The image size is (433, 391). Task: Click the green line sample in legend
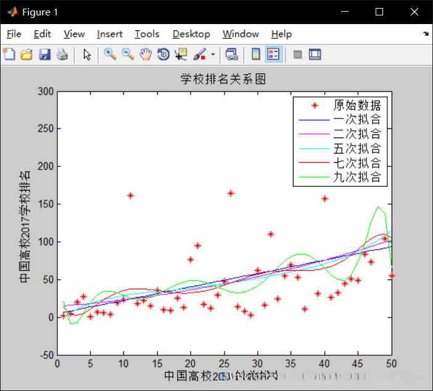[314, 177]
